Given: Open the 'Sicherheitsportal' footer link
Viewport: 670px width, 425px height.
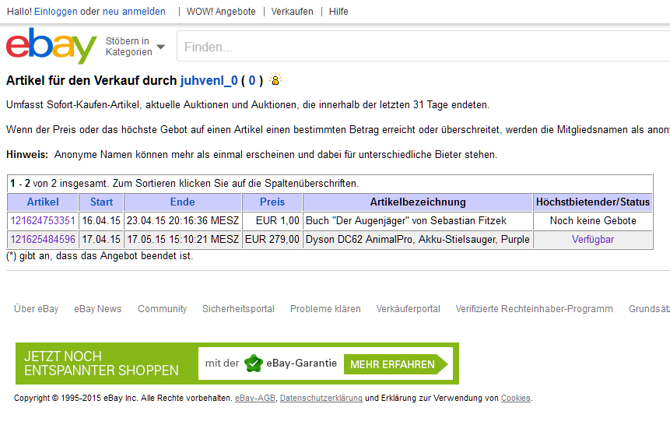Looking at the screenshot, I should tap(238, 309).
